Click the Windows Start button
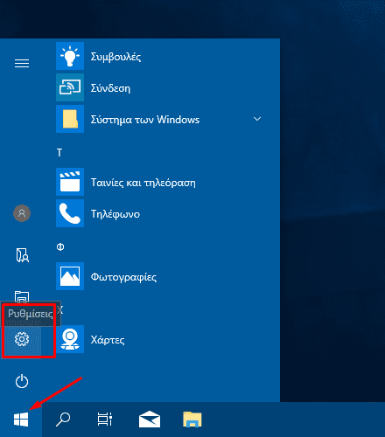Screen dimensions: 385x437 21,420
